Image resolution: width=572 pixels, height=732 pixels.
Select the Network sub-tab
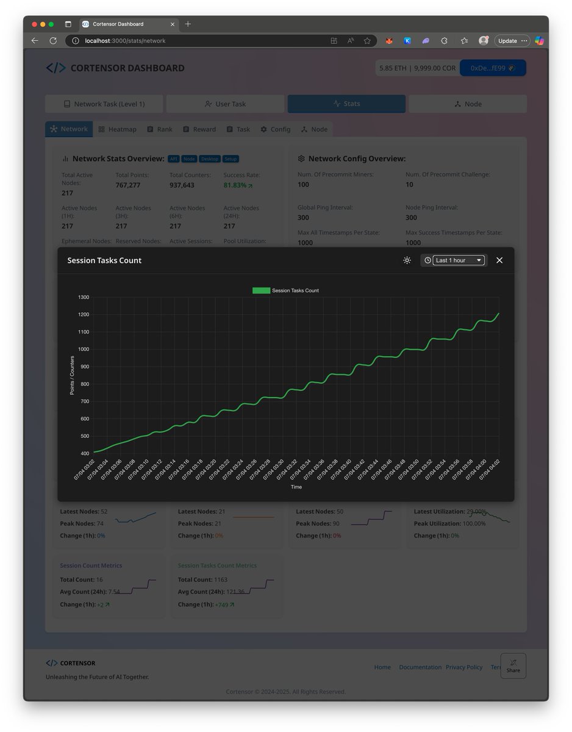pyautogui.click(x=69, y=129)
